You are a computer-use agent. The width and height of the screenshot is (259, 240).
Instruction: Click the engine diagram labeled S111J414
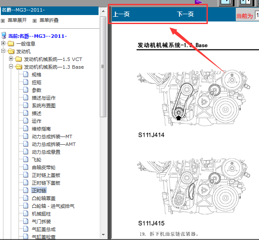pos(194,98)
